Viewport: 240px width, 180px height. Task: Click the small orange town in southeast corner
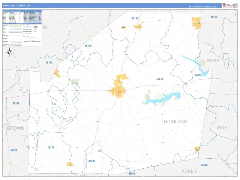(197, 149)
